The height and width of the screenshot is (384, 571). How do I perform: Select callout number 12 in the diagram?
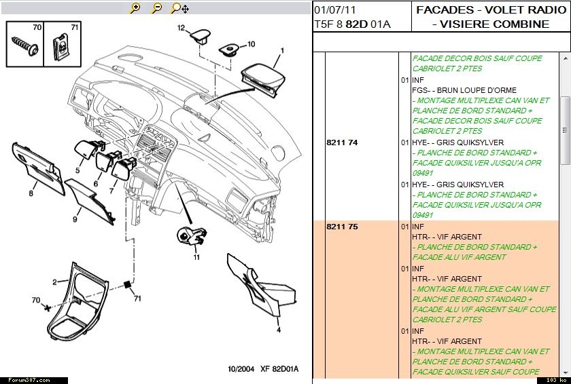181,28
